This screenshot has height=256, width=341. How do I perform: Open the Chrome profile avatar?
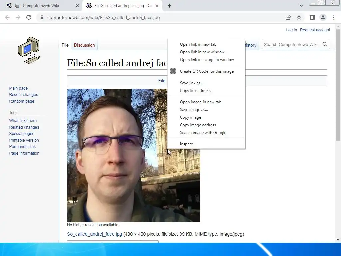click(323, 17)
